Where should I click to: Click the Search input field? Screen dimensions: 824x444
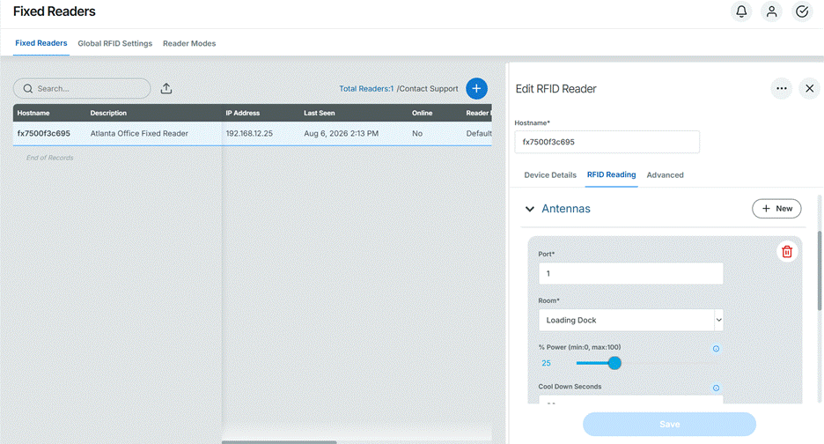82,88
